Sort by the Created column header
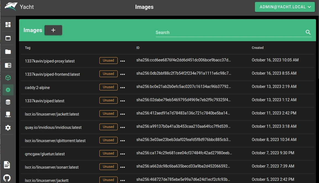The width and height of the screenshot is (319, 183). click(x=257, y=48)
